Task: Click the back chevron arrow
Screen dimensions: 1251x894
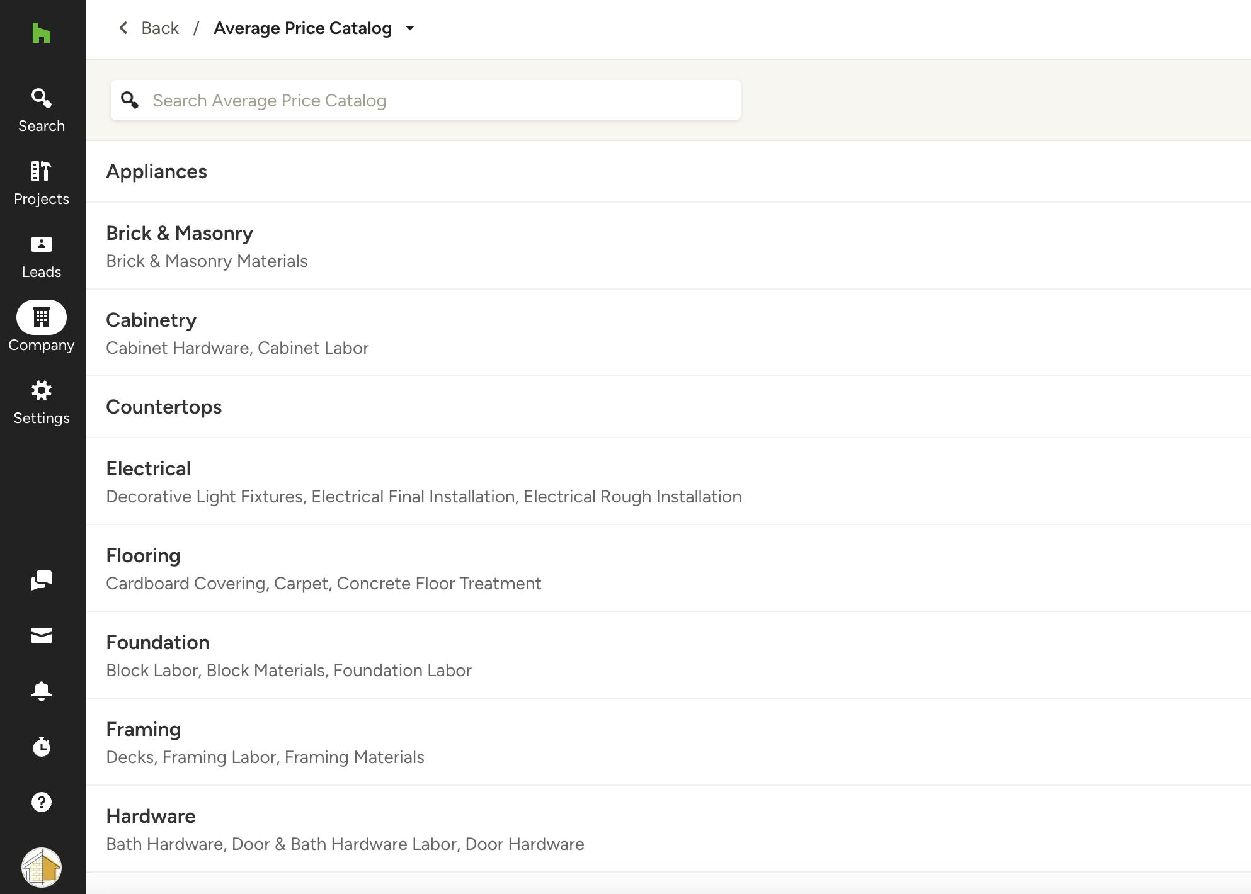Action: [123, 28]
